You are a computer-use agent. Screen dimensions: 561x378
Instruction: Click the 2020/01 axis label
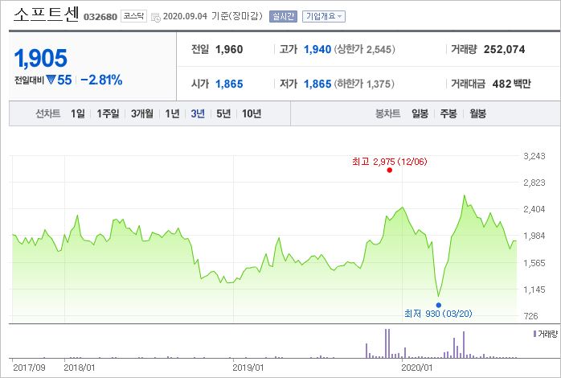pyautogui.click(x=417, y=368)
